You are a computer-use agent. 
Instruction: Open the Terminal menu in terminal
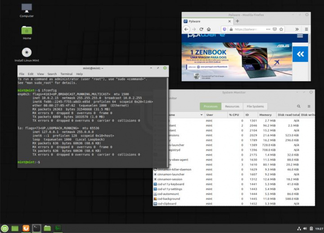66,74
